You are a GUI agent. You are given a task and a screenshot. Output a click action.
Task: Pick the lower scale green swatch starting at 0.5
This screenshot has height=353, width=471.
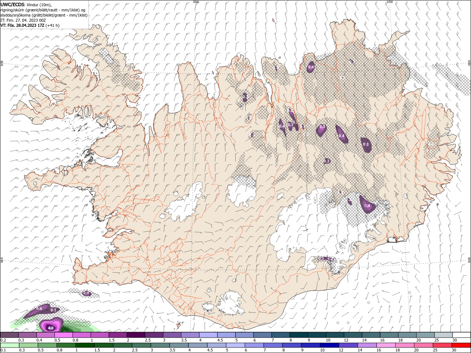[x=47, y=345]
